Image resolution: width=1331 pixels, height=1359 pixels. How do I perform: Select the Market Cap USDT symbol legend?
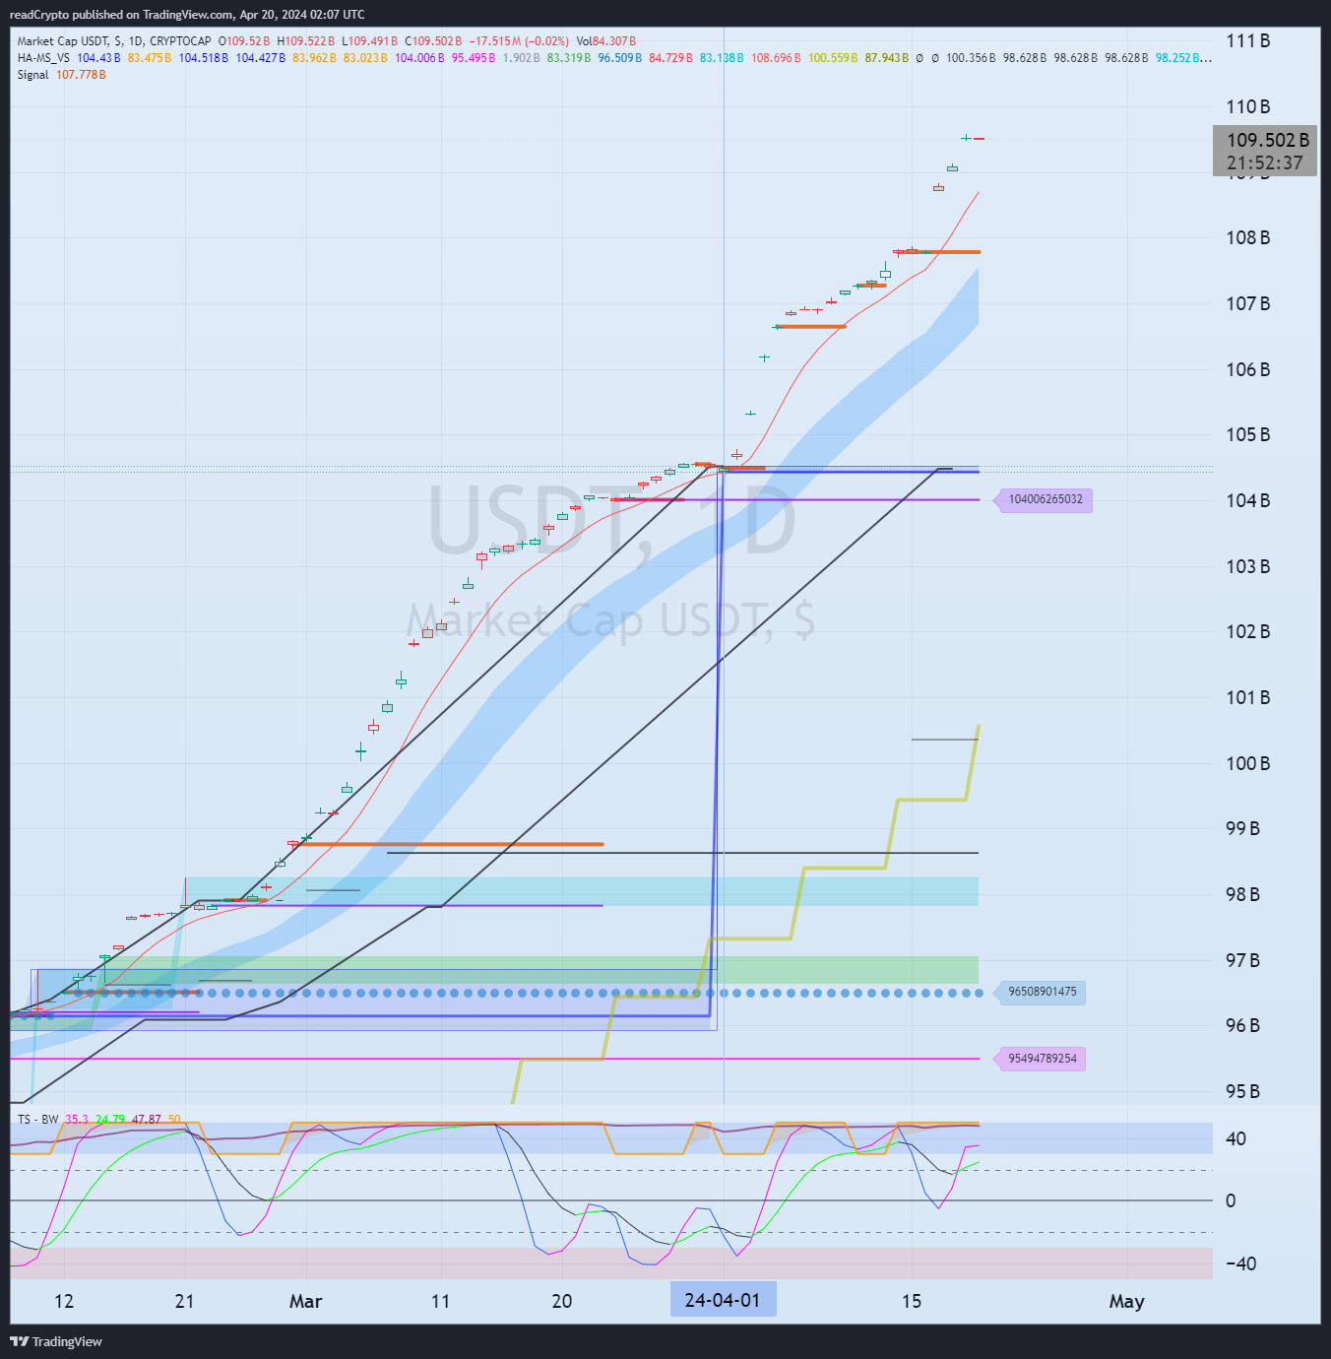click(114, 41)
